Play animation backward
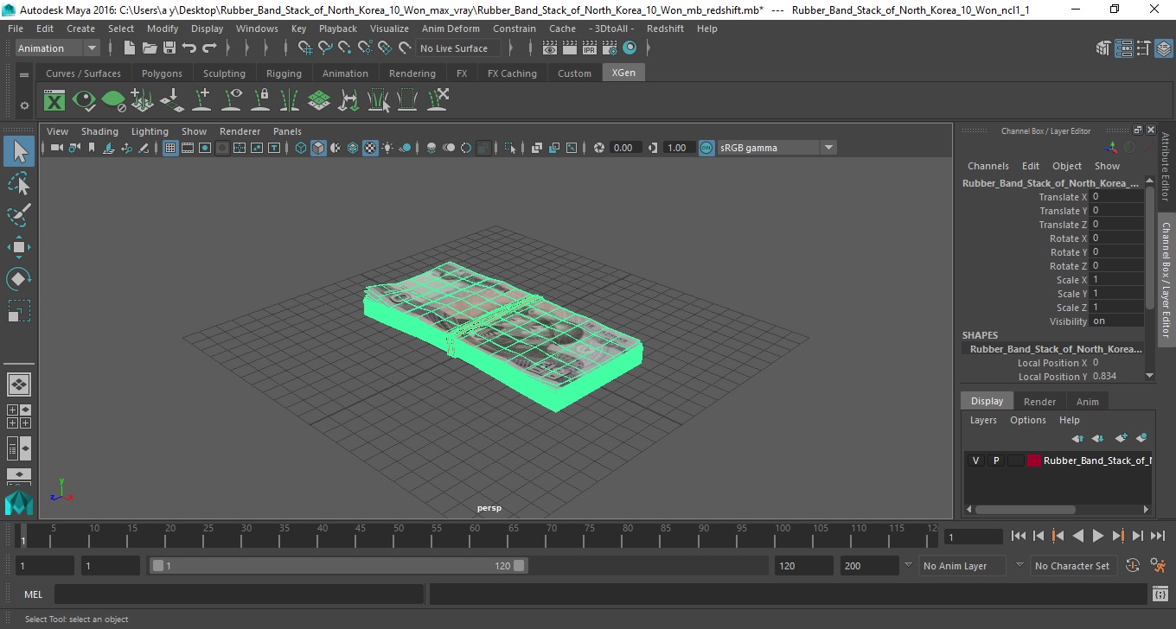1176x629 pixels. pyautogui.click(x=1077, y=537)
